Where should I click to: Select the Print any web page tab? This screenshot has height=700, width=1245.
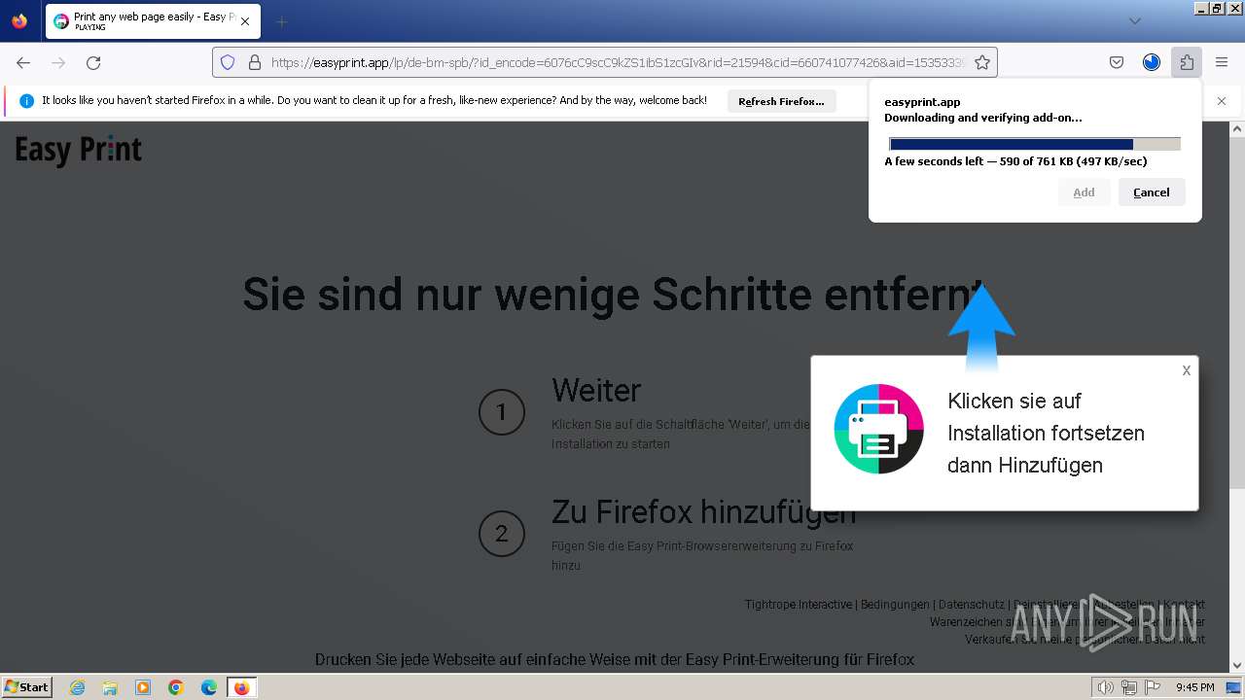(x=152, y=21)
